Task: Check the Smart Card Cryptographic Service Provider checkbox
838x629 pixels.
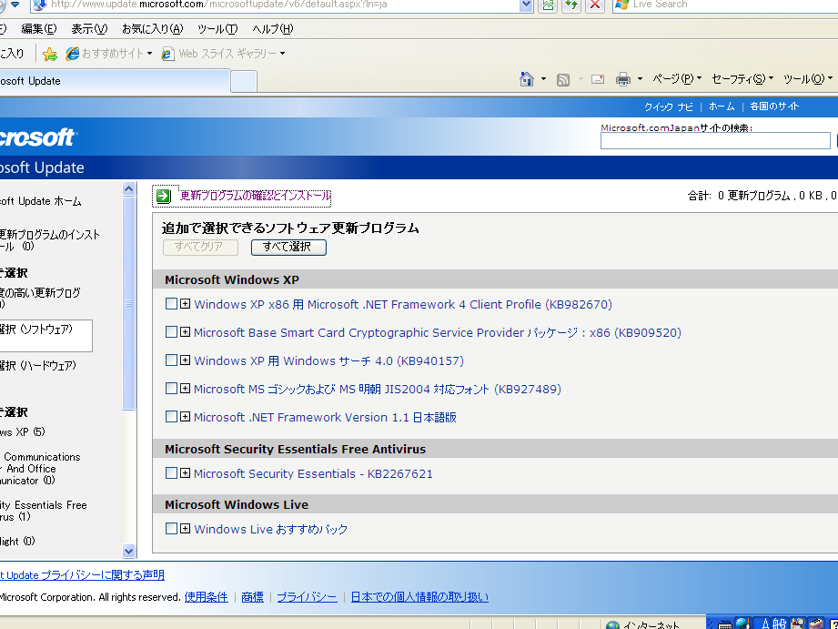Action: (x=171, y=332)
